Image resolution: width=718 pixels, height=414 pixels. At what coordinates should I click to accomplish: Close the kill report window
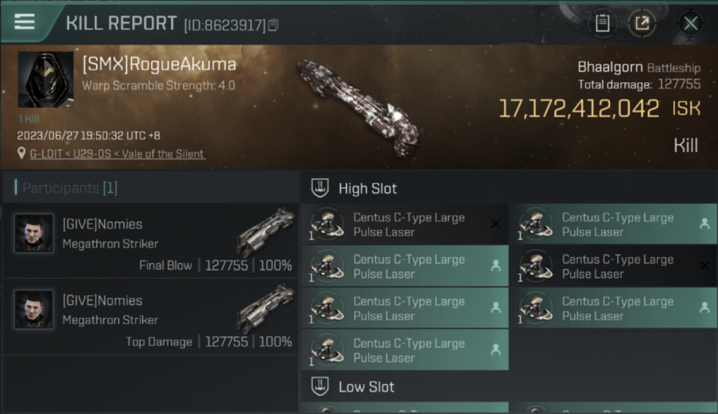690,23
